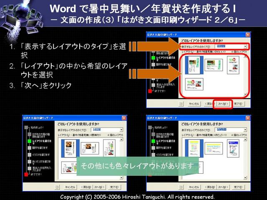
Task: Select third portrait flower layout in top-right wizard
Action: click(233, 65)
